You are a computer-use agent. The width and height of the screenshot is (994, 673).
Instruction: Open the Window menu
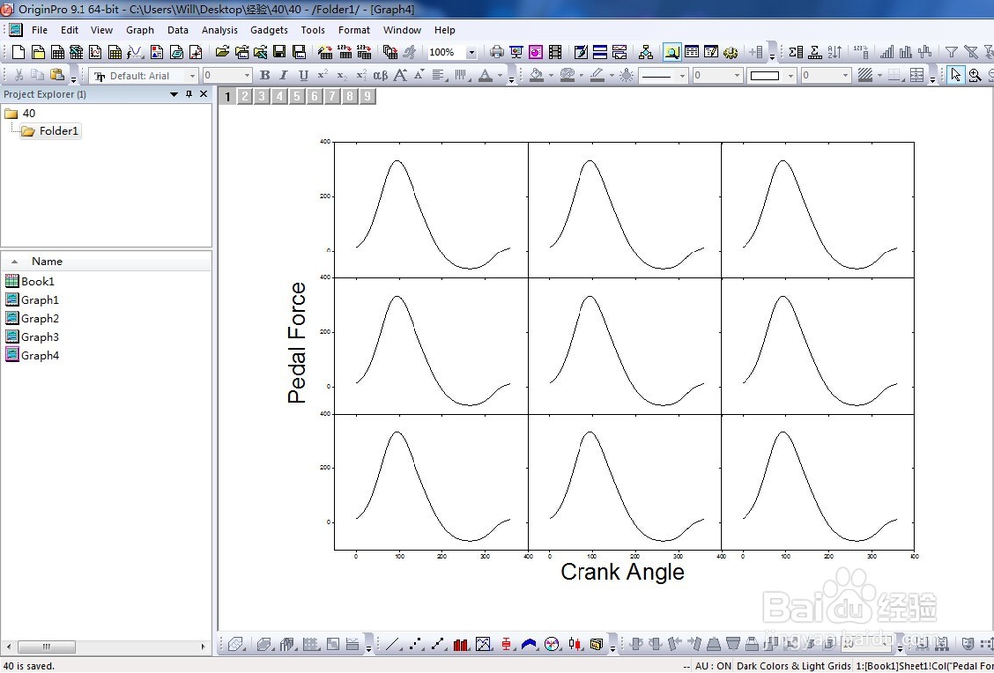click(402, 30)
